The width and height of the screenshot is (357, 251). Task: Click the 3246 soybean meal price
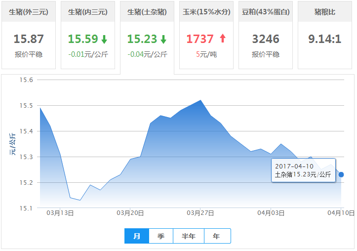tap(266, 39)
